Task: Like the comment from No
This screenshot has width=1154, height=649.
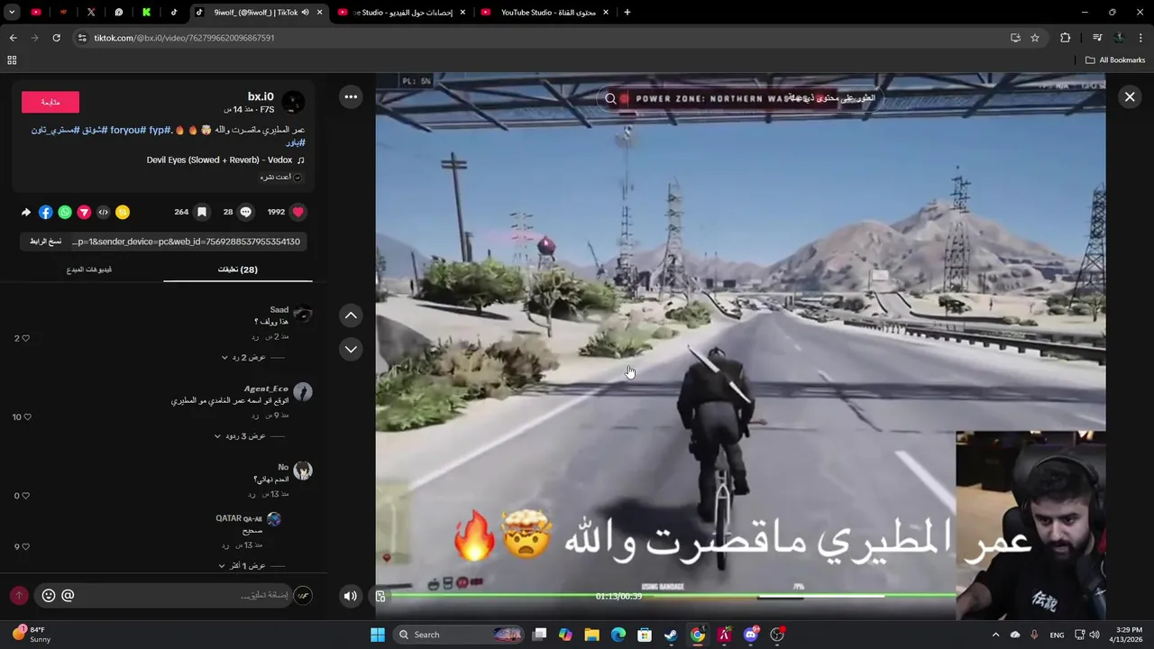Action: coord(25,495)
